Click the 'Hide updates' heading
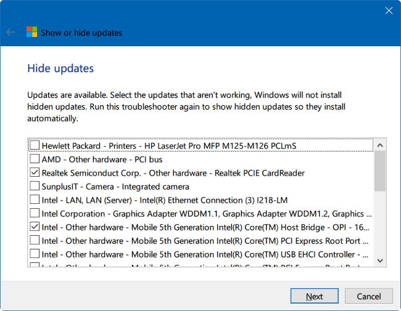 click(60, 68)
